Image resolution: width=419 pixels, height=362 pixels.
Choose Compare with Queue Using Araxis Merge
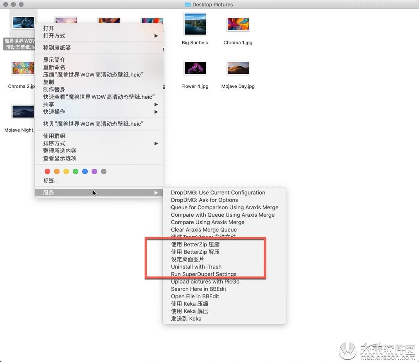coord(224,215)
